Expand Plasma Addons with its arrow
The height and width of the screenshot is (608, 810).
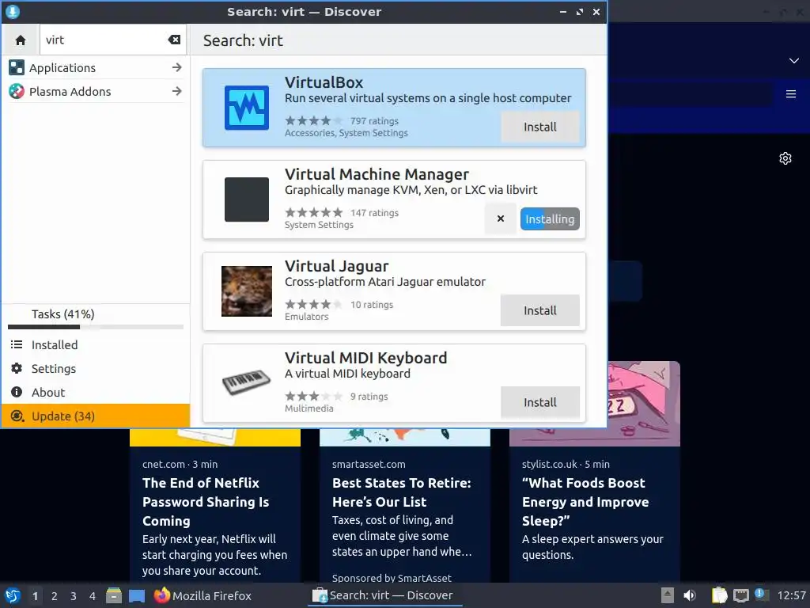(x=176, y=92)
